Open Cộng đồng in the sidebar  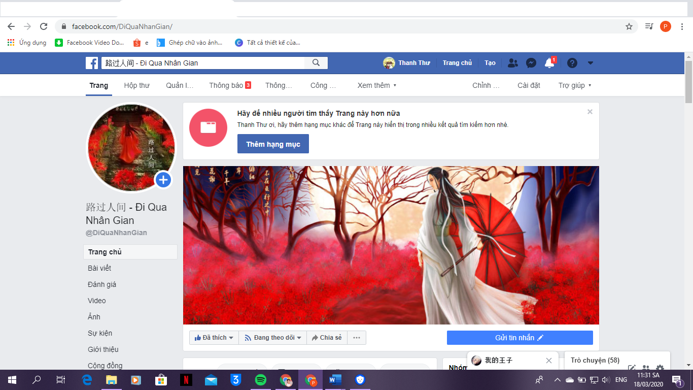105,366
